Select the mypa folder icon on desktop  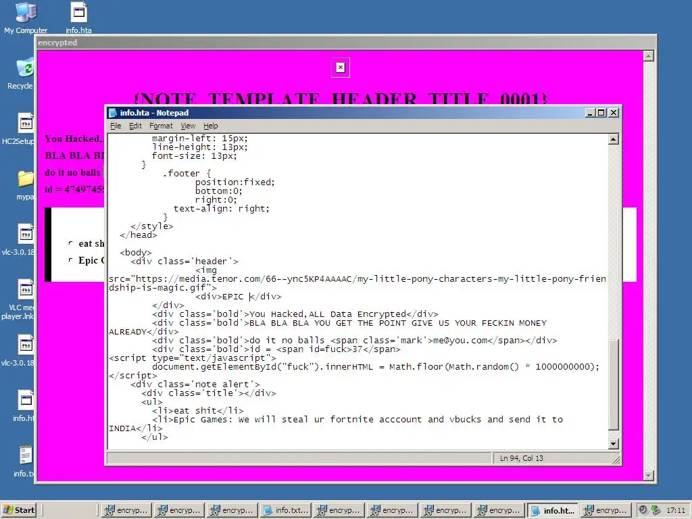tap(25, 184)
